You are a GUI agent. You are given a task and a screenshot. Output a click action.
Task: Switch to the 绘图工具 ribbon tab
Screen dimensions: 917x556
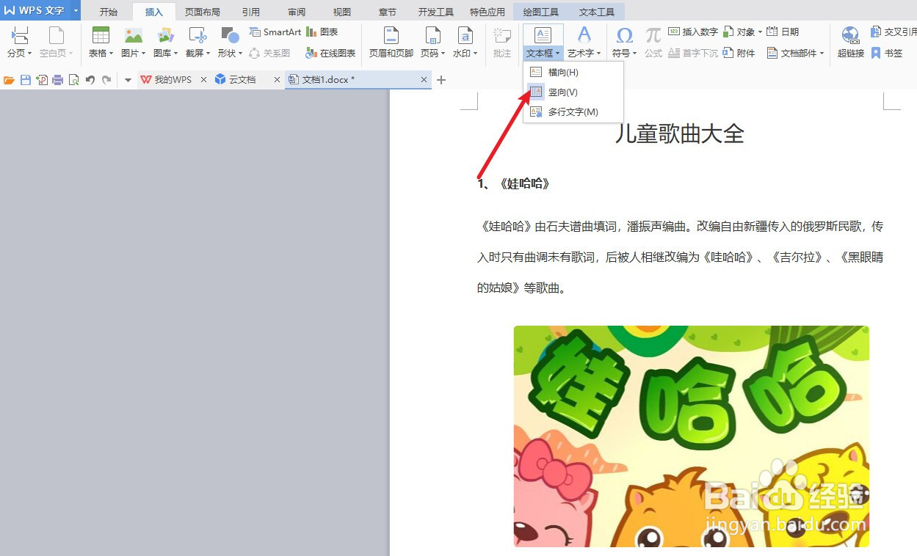(541, 12)
